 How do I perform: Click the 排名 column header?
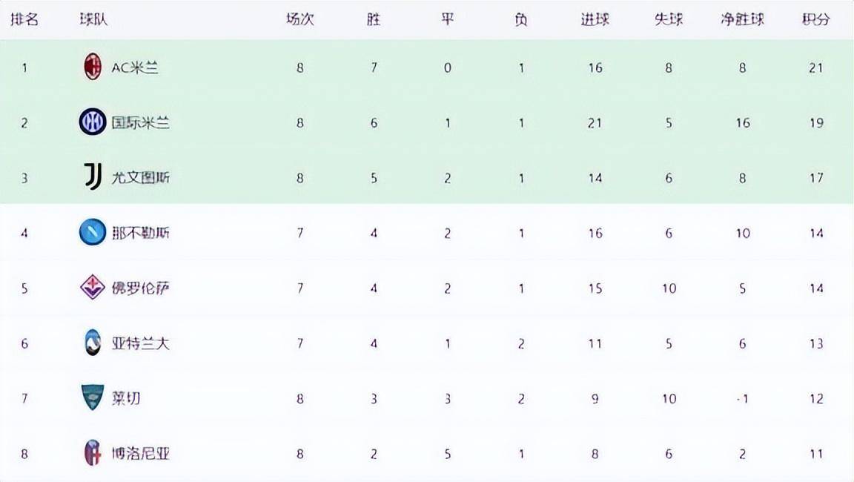[x=24, y=20]
